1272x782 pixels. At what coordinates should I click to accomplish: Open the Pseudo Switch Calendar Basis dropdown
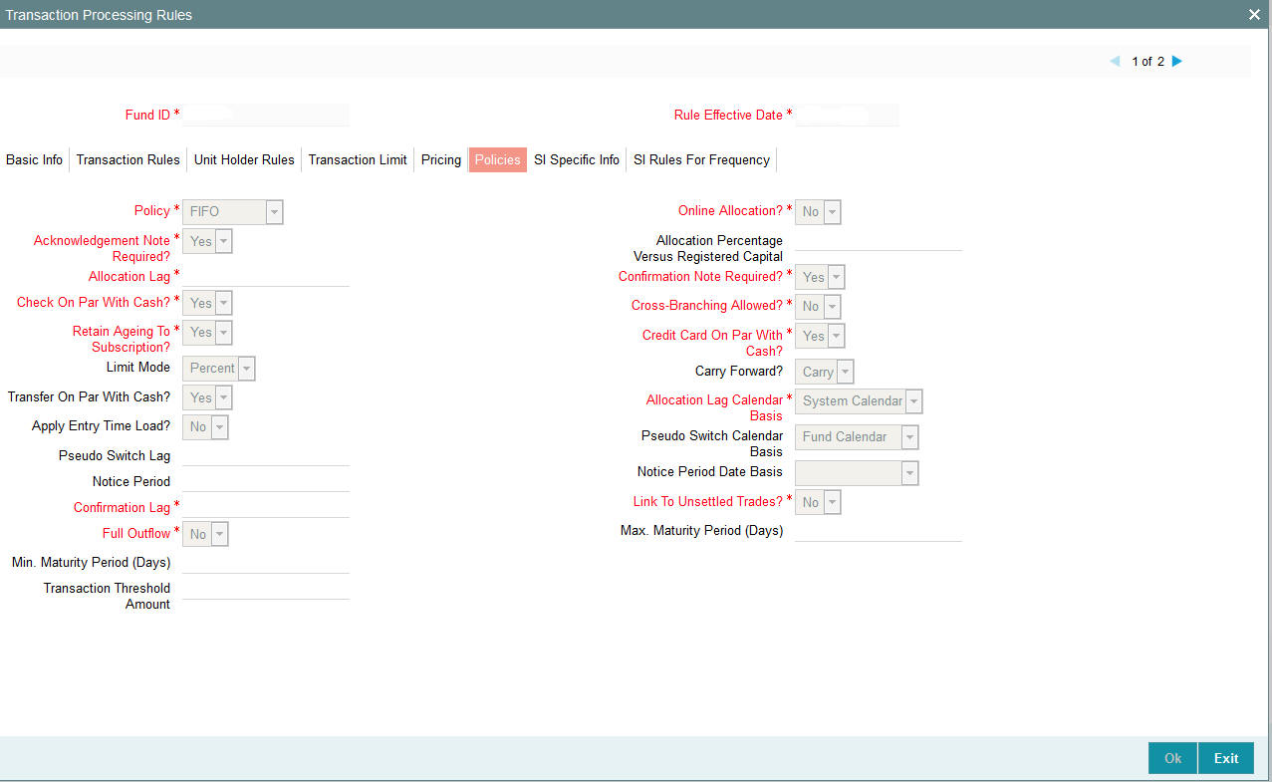tap(907, 436)
